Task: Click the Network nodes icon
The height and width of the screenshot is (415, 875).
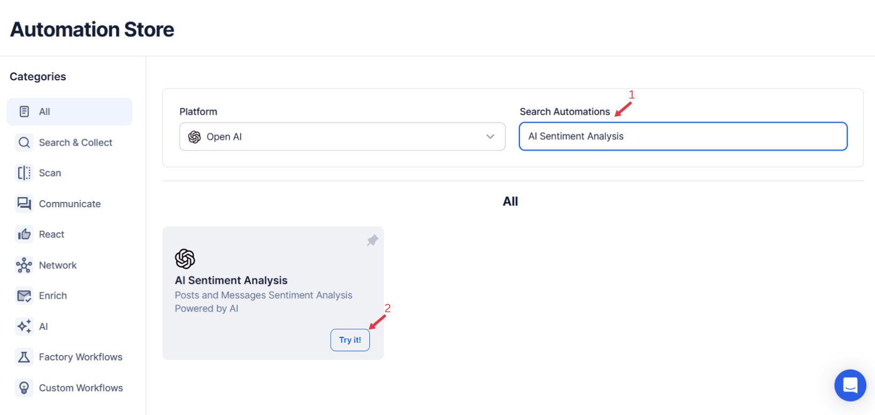Action: pyautogui.click(x=24, y=265)
